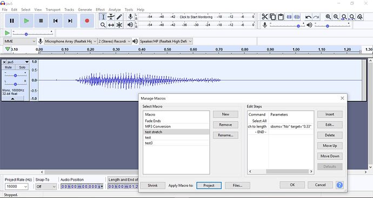Open the Audio Position time format dropdown

102,187
